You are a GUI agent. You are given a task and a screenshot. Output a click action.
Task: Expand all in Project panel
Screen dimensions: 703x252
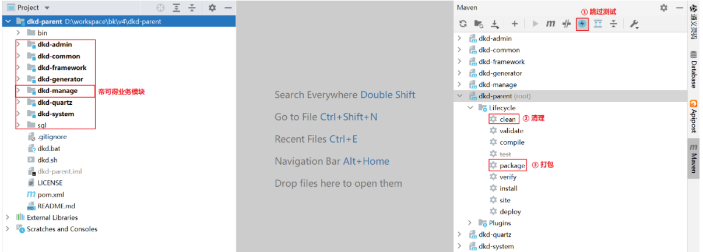(x=177, y=8)
